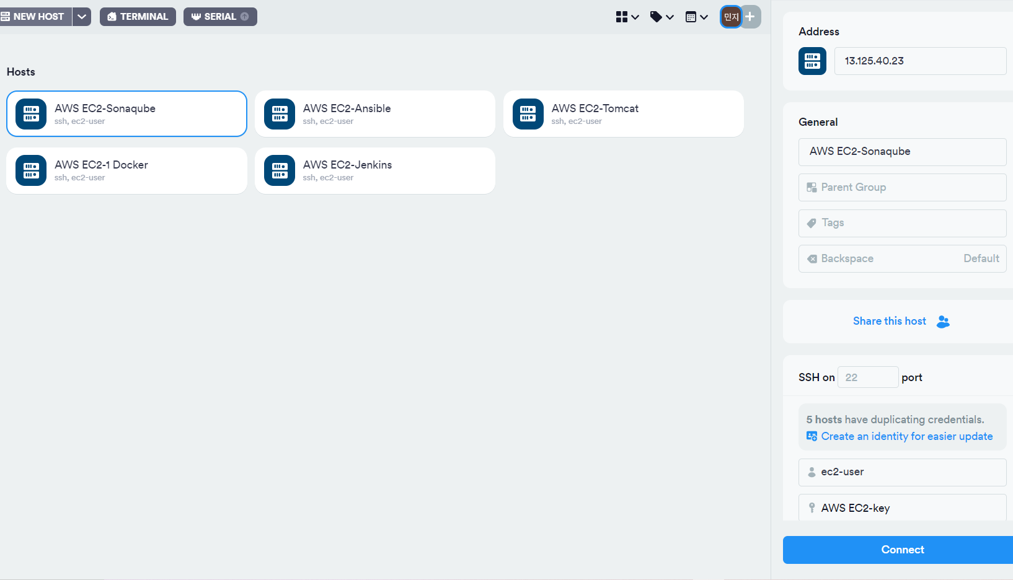Click the Connect button

tap(898, 550)
